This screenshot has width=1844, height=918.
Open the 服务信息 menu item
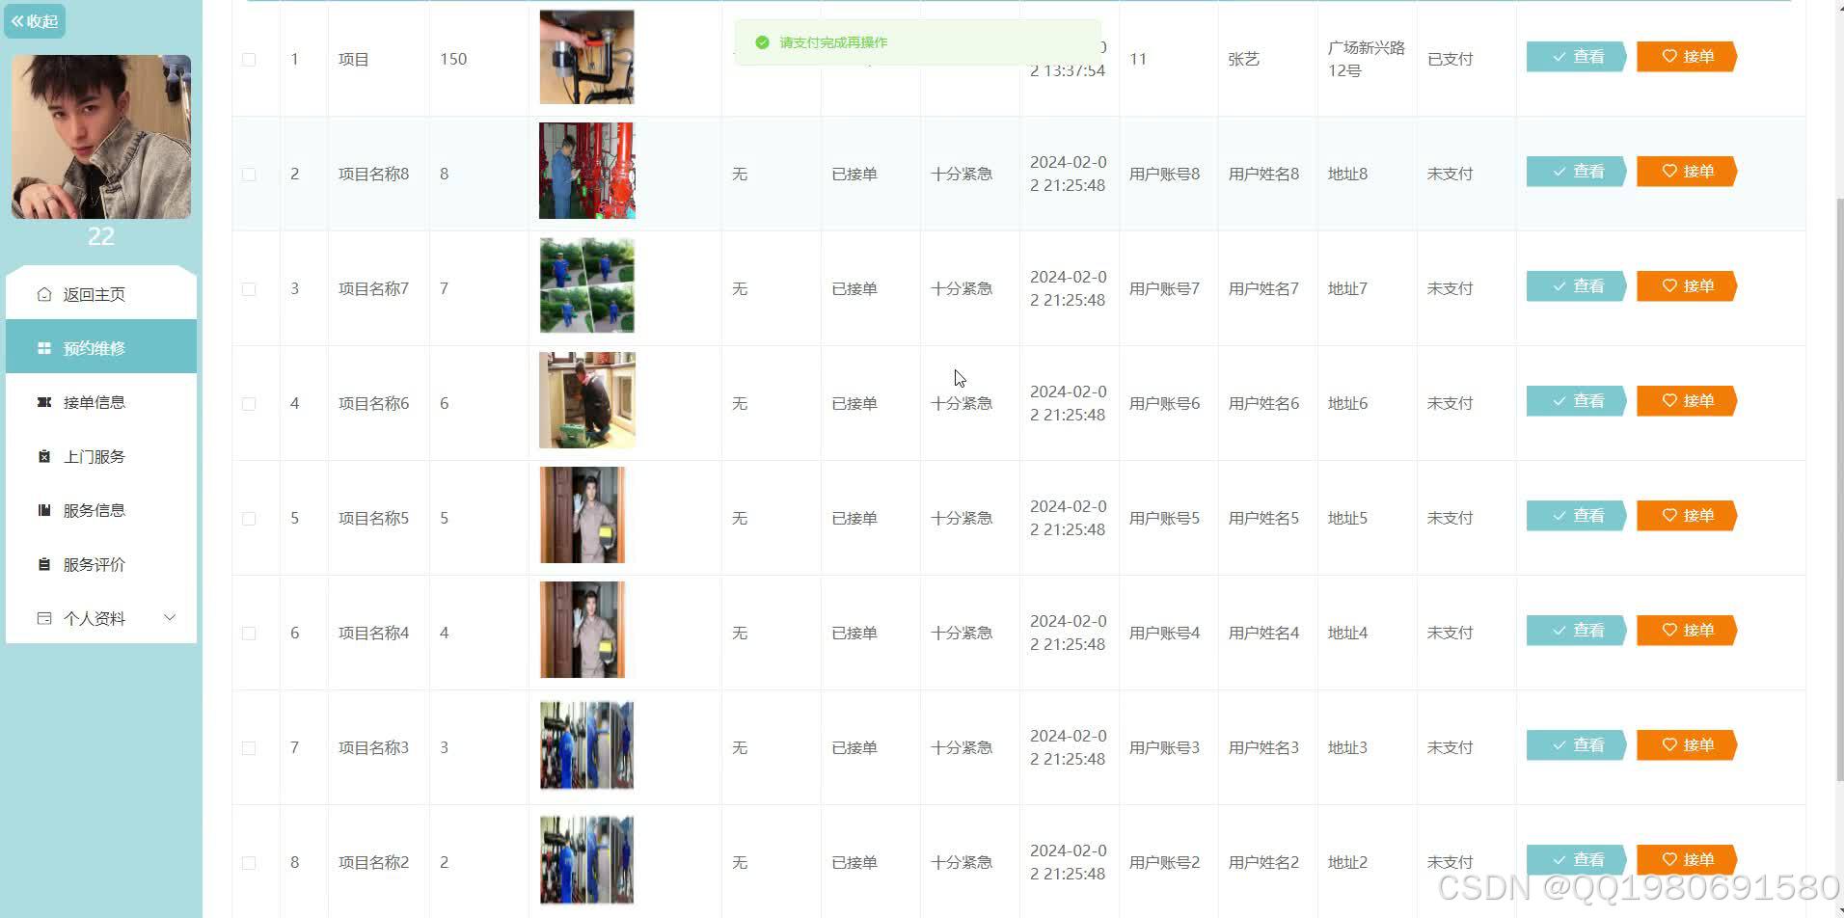click(101, 510)
